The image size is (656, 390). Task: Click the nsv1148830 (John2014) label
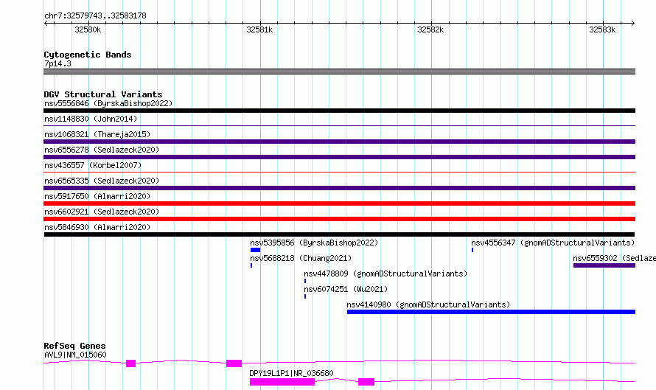pos(91,119)
